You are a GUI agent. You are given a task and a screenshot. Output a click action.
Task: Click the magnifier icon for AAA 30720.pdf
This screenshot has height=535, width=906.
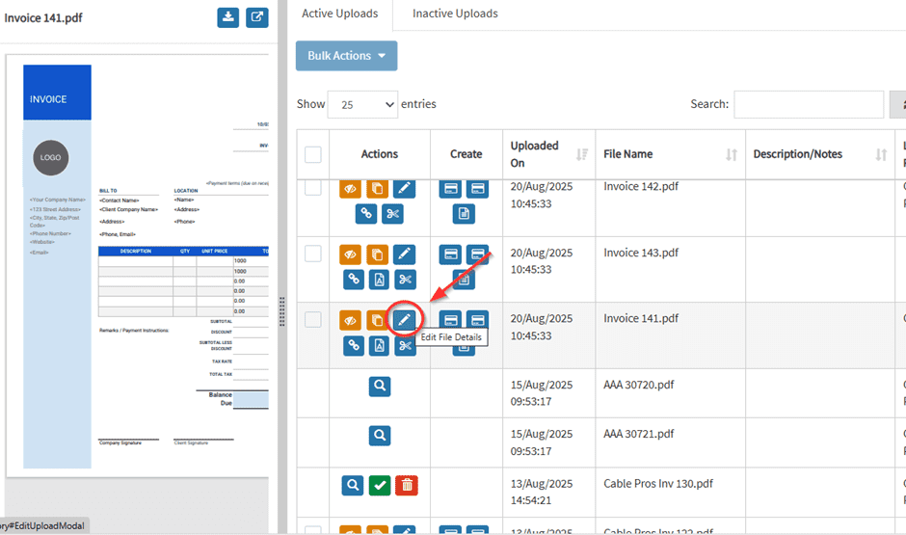pyautogui.click(x=380, y=386)
